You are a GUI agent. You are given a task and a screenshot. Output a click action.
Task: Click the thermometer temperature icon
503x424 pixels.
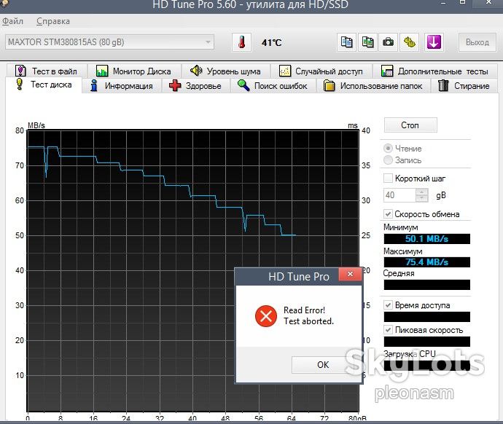click(241, 42)
